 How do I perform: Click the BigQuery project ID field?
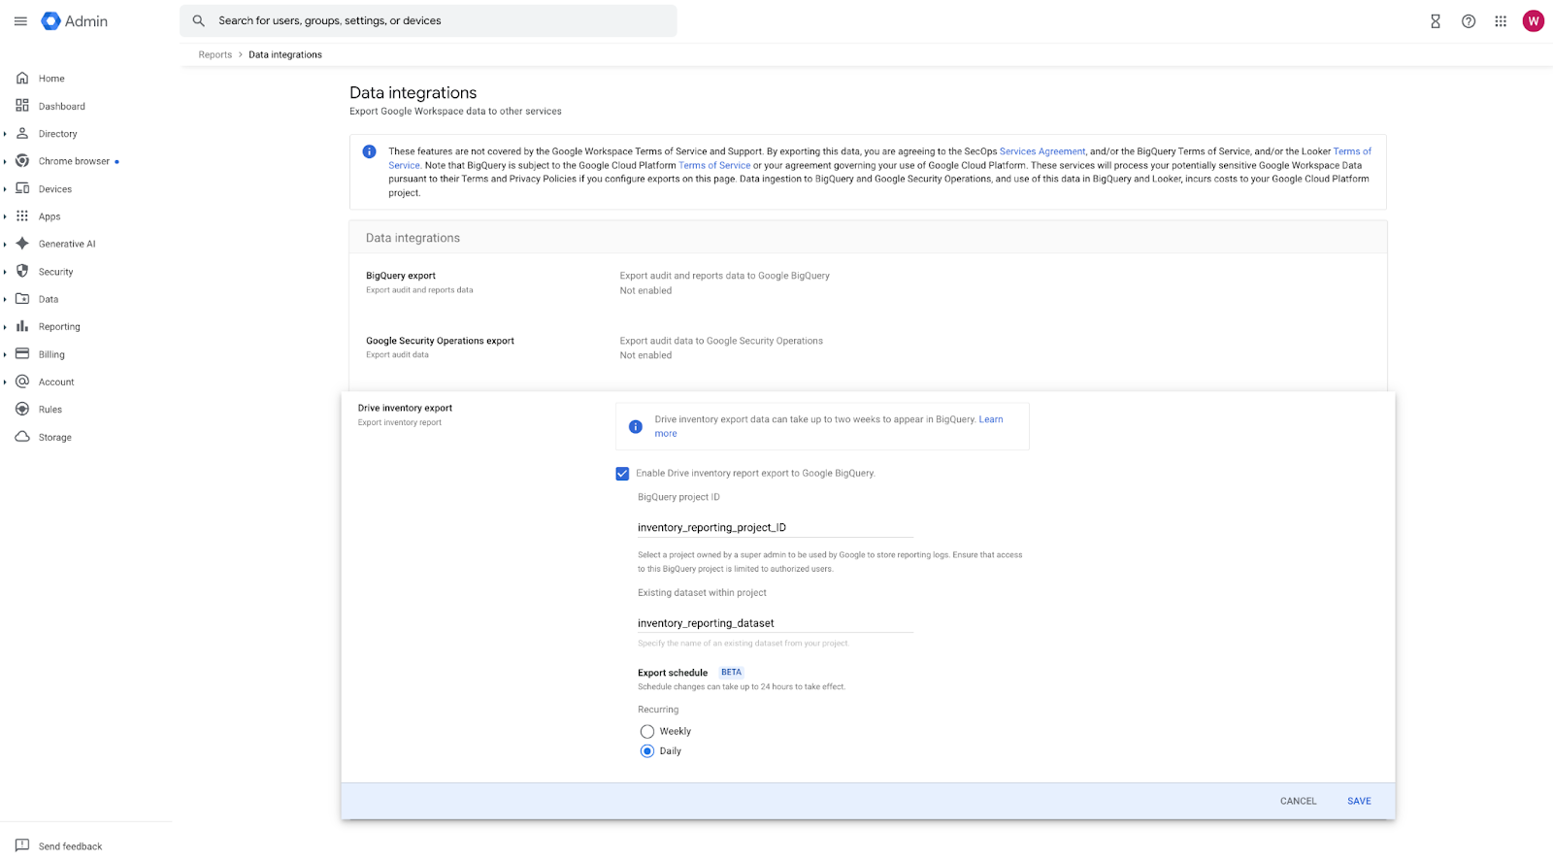click(775, 528)
